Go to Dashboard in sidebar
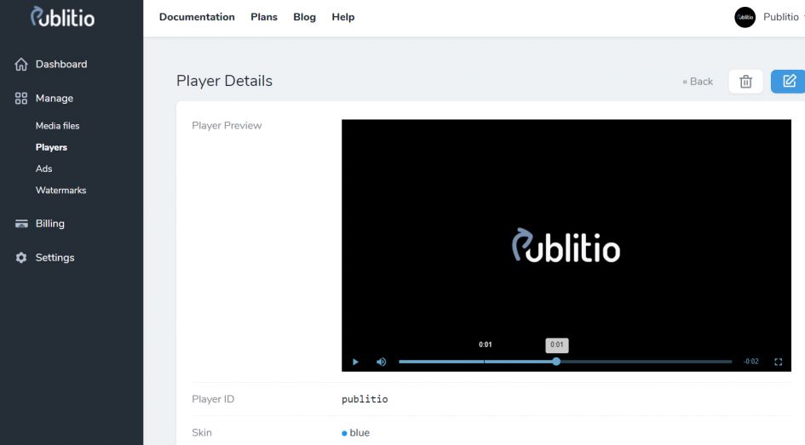 coord(61,64)
